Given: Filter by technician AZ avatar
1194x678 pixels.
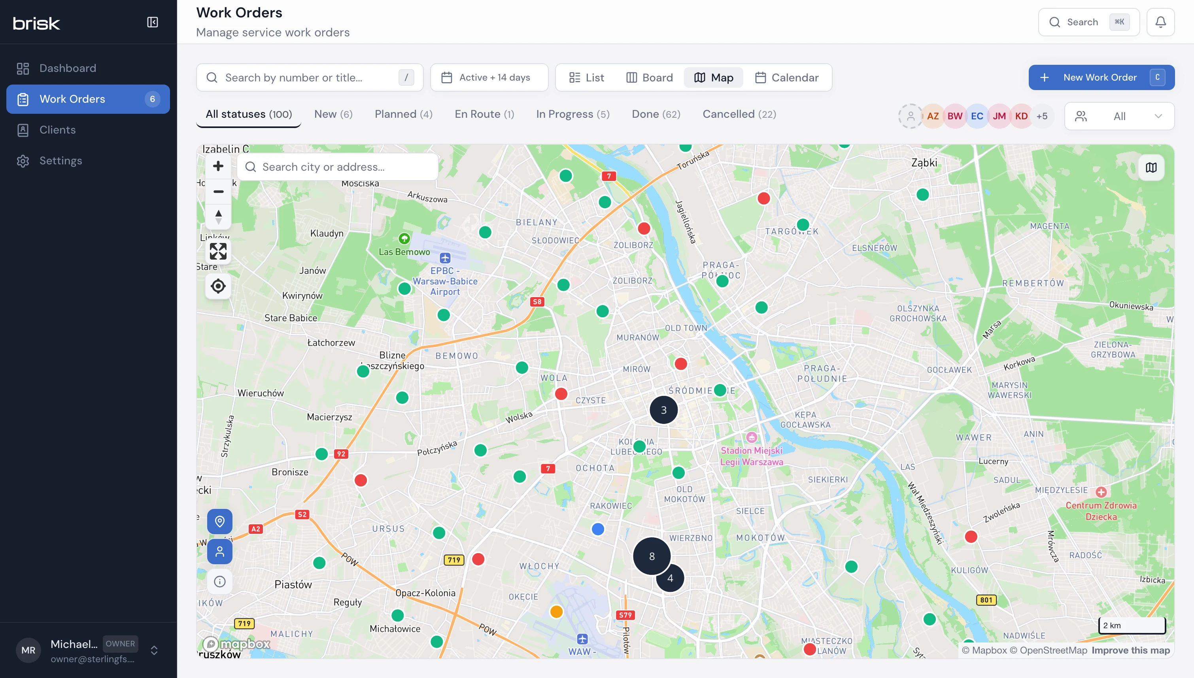Looking at the screenshot, I should click(933, 117).
